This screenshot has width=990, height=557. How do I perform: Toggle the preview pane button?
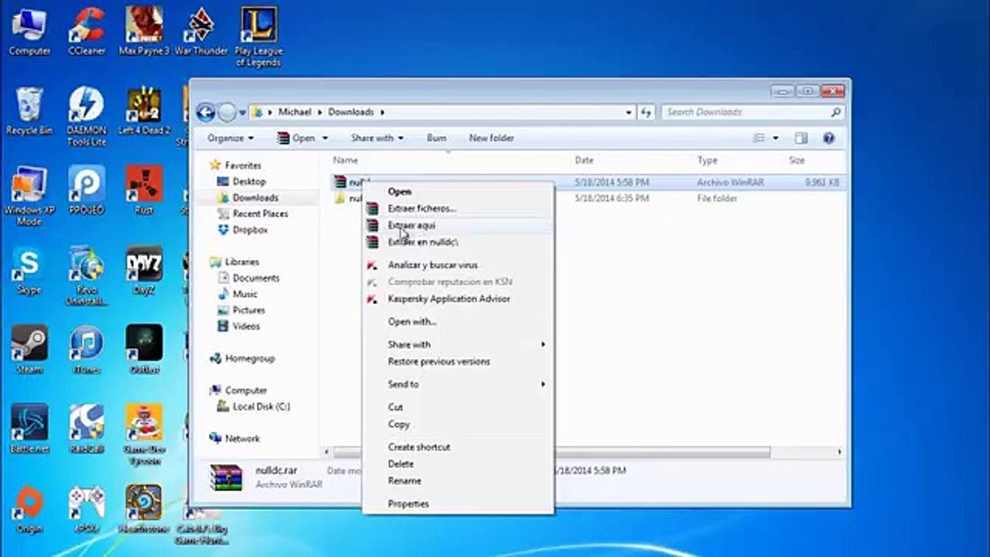[801, 138]
